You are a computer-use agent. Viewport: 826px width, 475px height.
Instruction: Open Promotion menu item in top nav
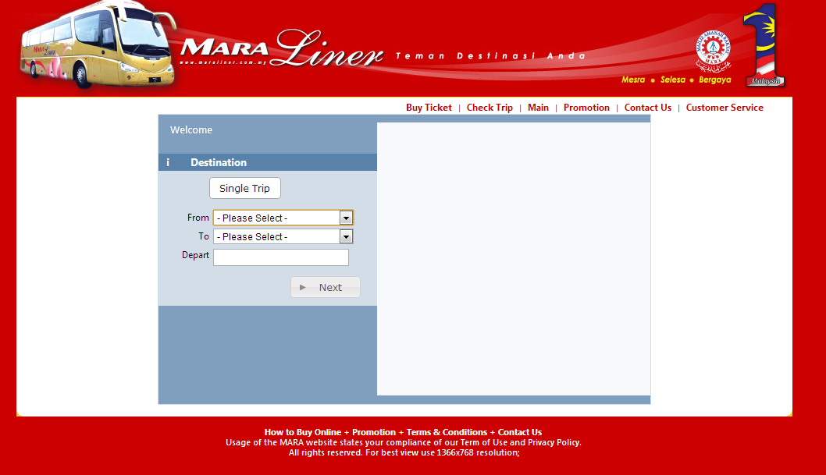point(586,108)
